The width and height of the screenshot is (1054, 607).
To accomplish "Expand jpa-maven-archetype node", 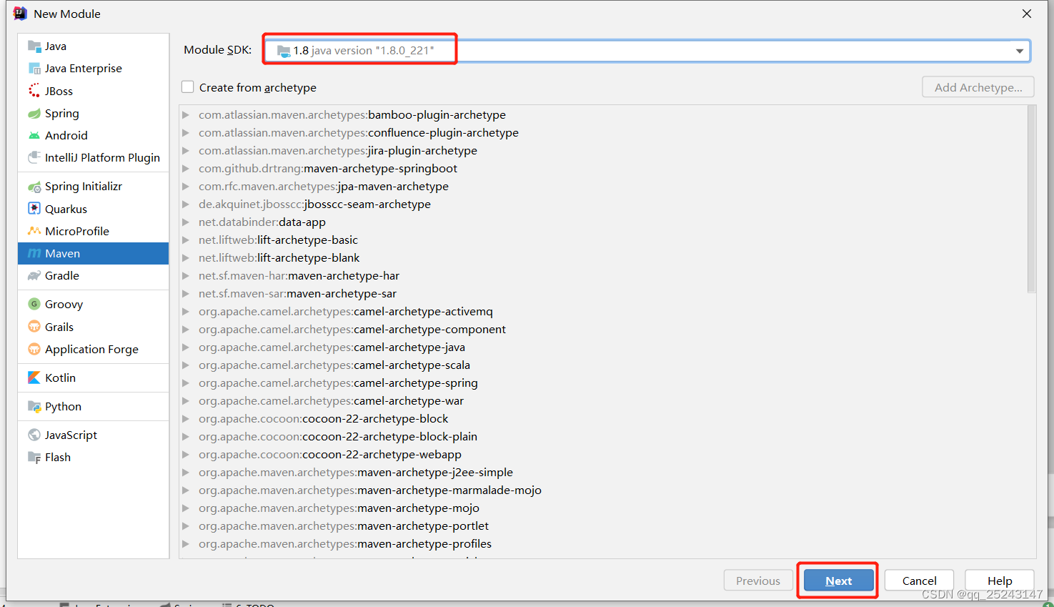I will [186, 186].
